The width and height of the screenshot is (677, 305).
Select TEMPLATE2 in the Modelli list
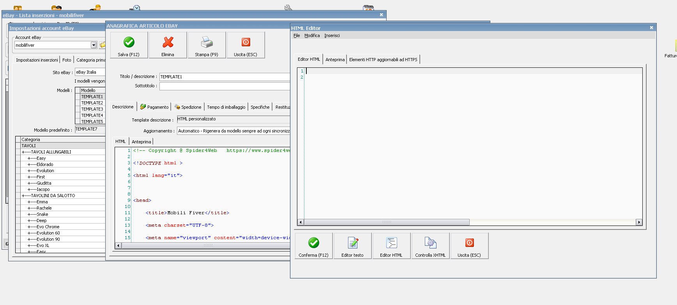pyautogui.click(x=92, y=103)
